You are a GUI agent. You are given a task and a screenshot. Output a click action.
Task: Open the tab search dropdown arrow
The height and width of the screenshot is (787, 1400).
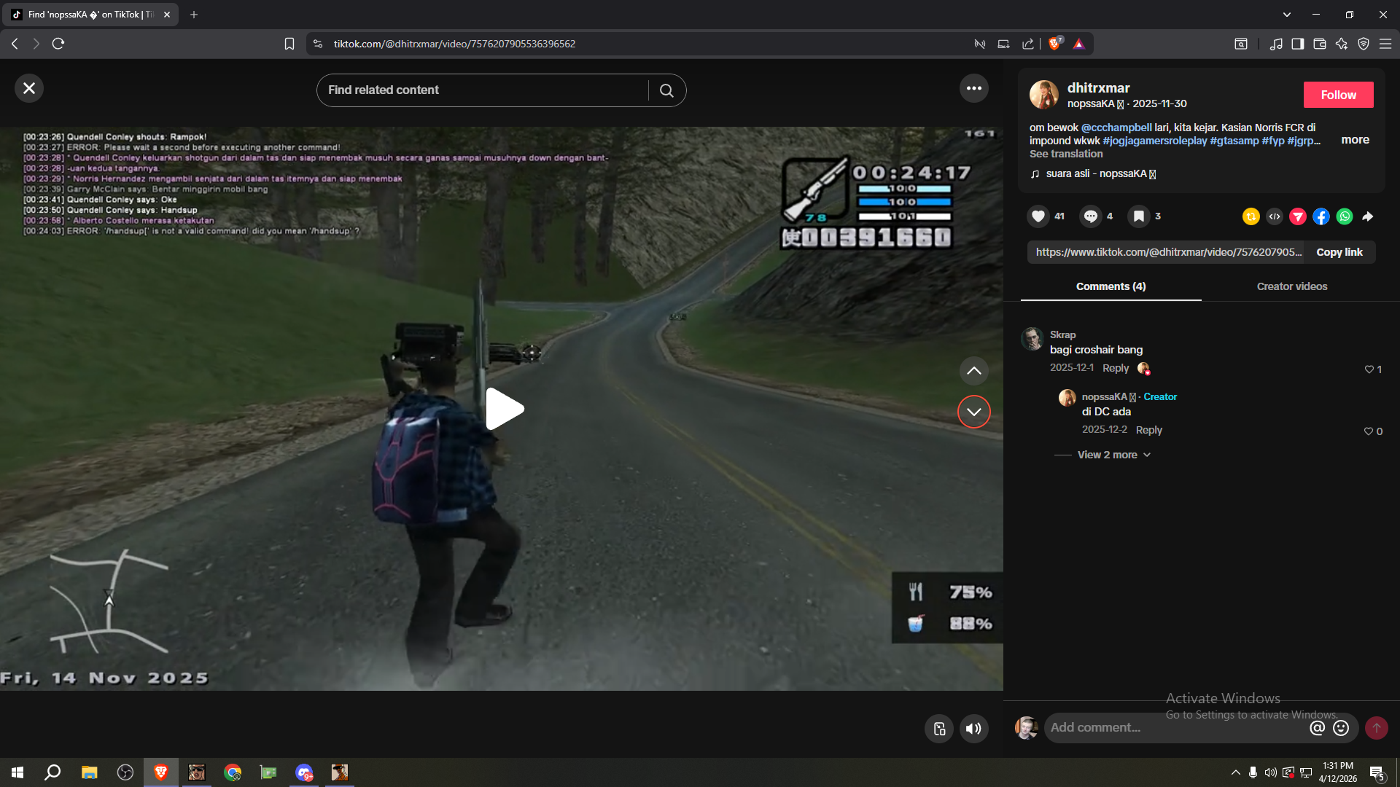pos(1287,15)
